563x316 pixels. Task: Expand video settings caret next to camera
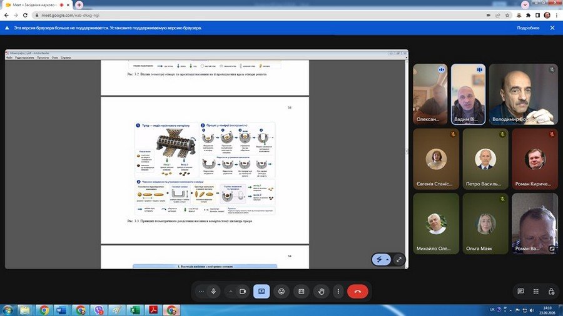[x=230, y=291]
